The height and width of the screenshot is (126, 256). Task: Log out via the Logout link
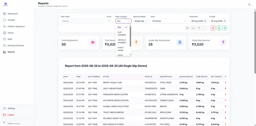tap(11, 115)
